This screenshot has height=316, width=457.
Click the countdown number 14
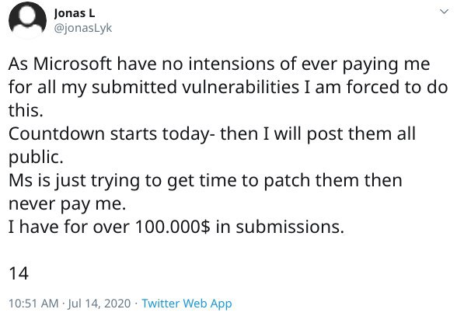(x=19, y=273)
